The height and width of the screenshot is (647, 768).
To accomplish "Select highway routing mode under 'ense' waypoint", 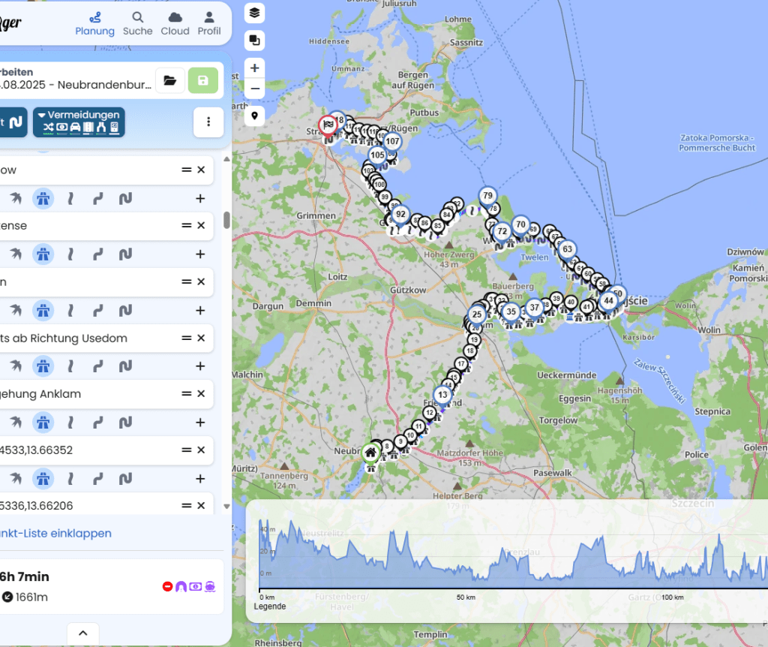I will [x=43, y=254].
